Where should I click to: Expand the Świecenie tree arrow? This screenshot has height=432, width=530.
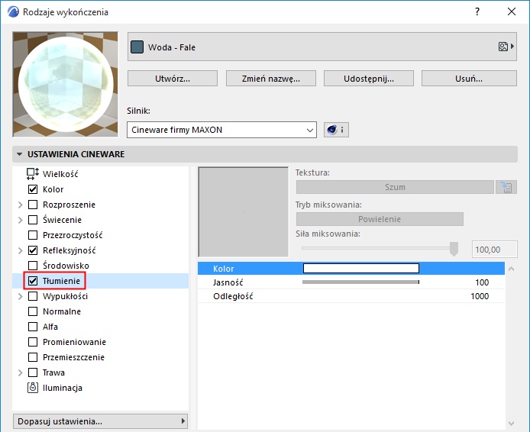[x=20, y=220]
